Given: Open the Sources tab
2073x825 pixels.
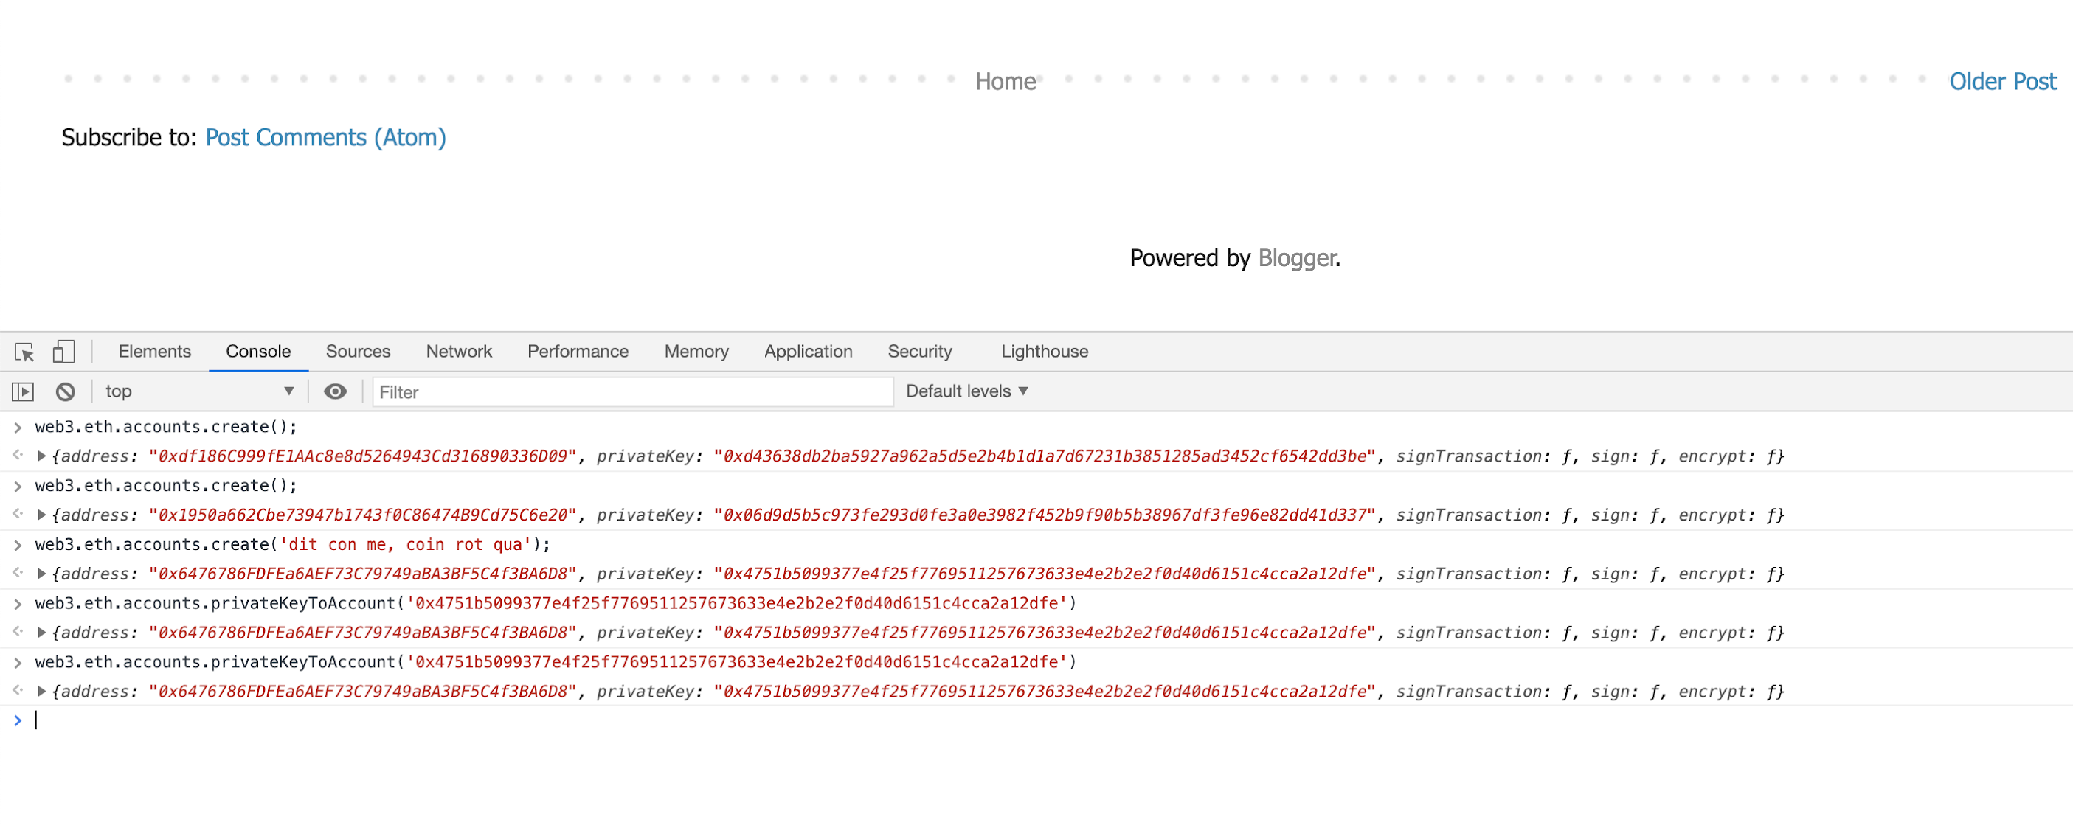Looking at the screenshot, I should pyautogui.click(x=357, y=352).
